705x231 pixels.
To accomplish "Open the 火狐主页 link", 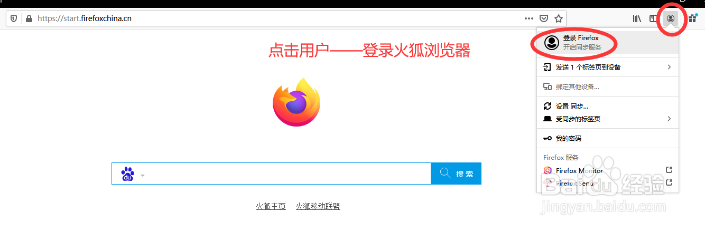I will coord(271,206).
